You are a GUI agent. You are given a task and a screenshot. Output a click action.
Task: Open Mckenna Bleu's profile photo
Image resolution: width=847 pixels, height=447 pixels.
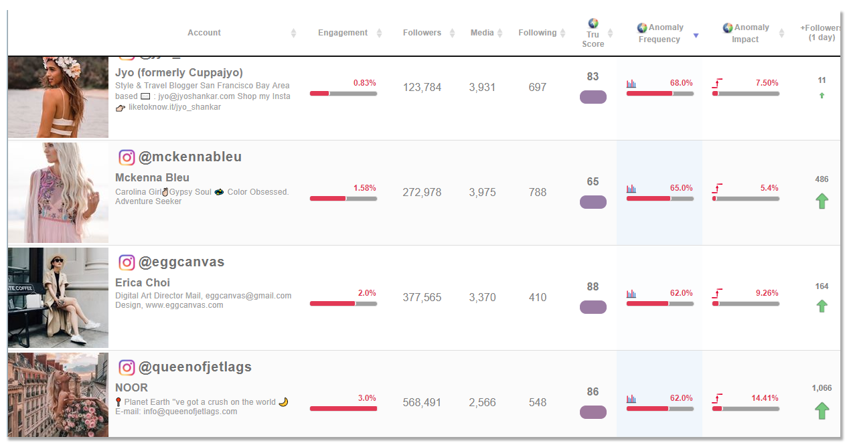(x=58, y=193)
